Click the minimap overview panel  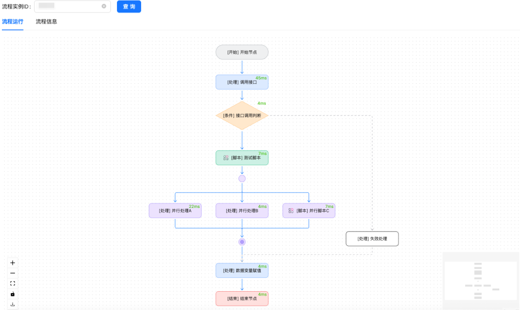point(481,281)
